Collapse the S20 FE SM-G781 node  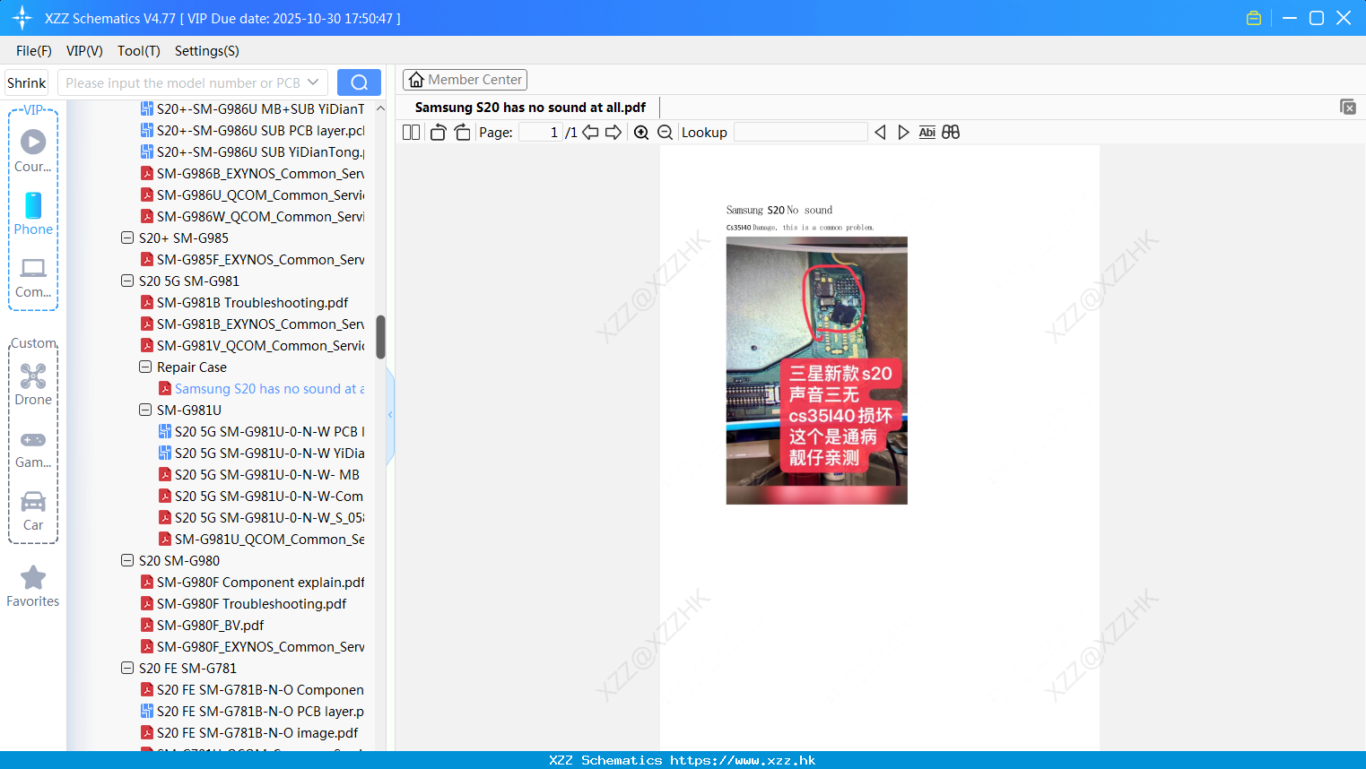127,669
